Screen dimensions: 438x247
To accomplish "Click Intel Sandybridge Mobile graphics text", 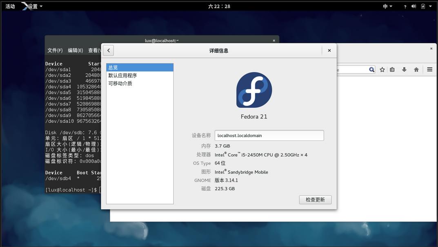I will coord(241,172).
